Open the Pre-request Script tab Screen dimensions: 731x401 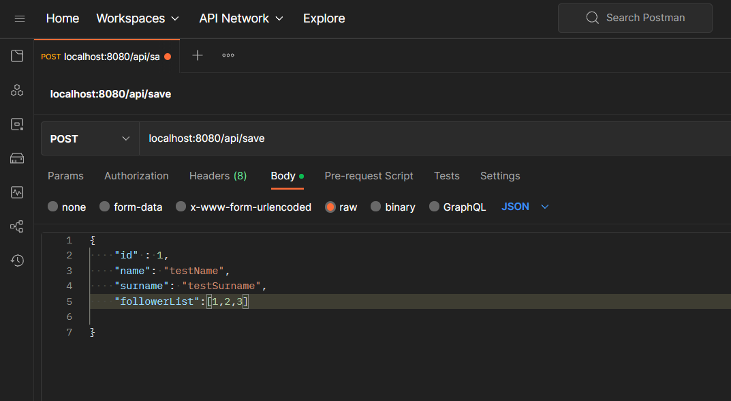click(x=369, y=176)
